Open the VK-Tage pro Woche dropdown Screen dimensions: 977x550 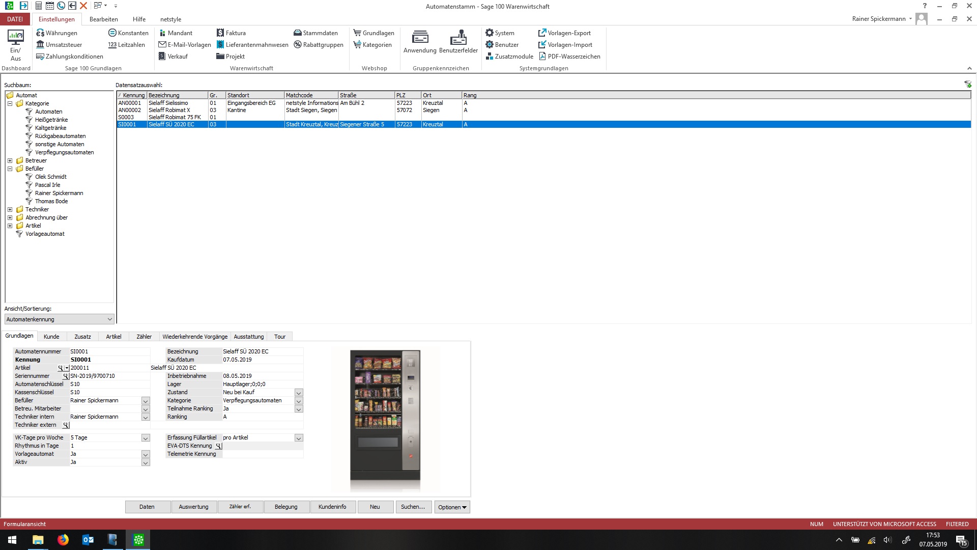coord(146,438)
